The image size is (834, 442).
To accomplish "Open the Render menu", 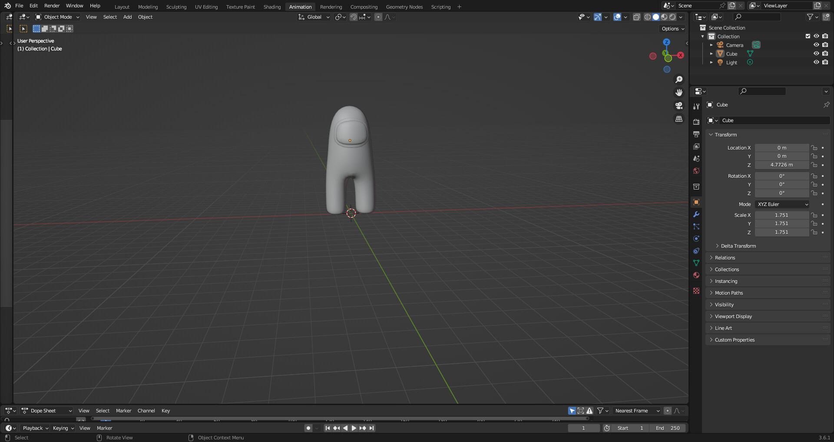I will pyautogui.click(x=52, y=6).
